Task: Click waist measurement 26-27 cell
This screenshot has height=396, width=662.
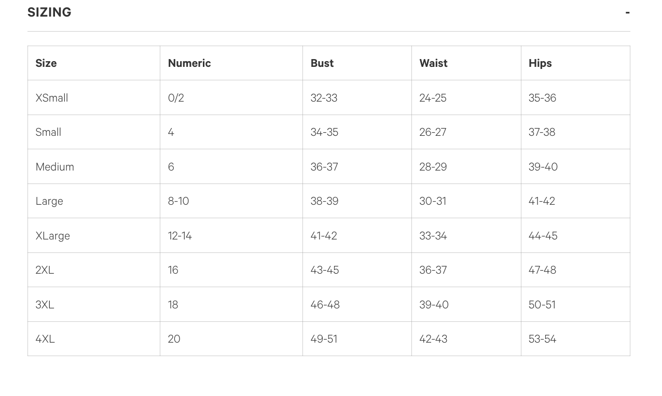Action: pyautogui.click(x=433, y=132)
